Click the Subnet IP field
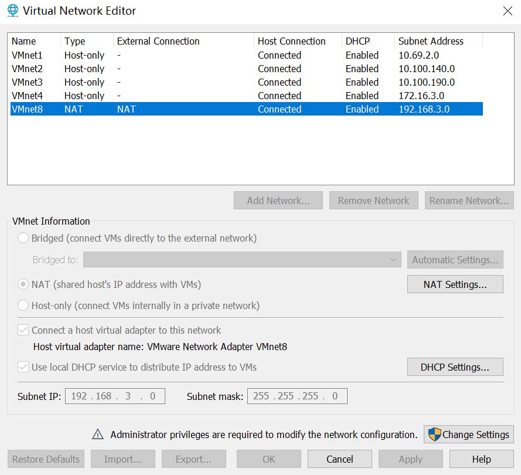 [x=115, y=396]
